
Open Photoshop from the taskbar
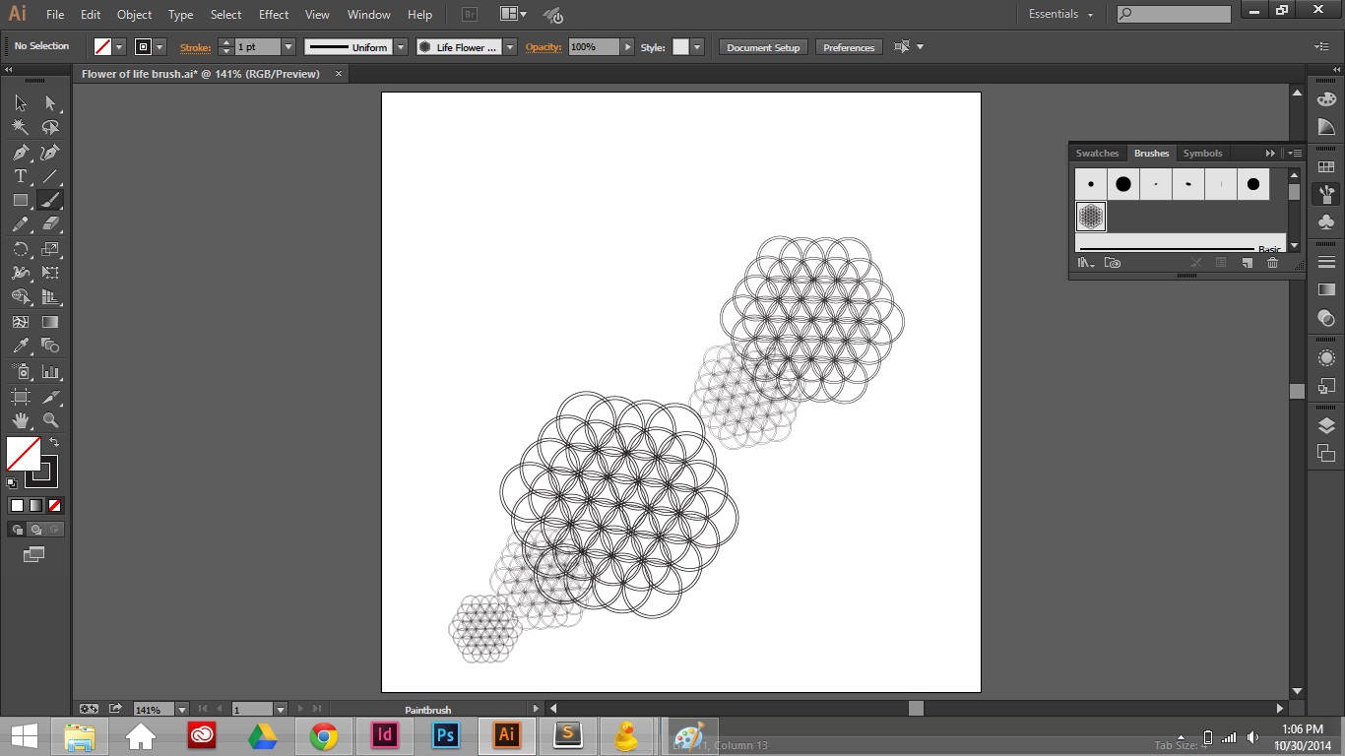(x=445, y=735)
